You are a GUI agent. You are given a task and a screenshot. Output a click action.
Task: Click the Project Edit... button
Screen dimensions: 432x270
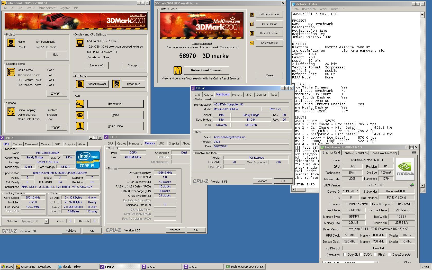click(x=57, y=55)
